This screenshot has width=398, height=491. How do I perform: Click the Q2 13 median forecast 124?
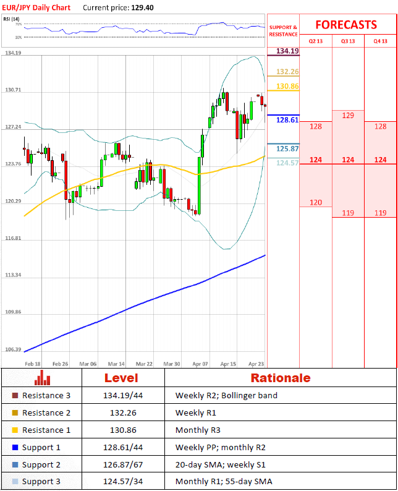pyautogui.click(x=315, y=160)
